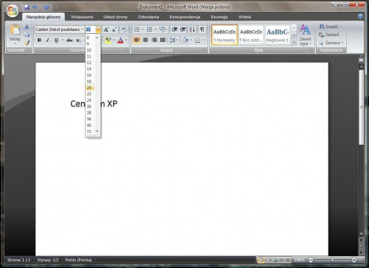Toggle italic formatting
This screenshot has width=369, height=268.
tap(48, 40)
